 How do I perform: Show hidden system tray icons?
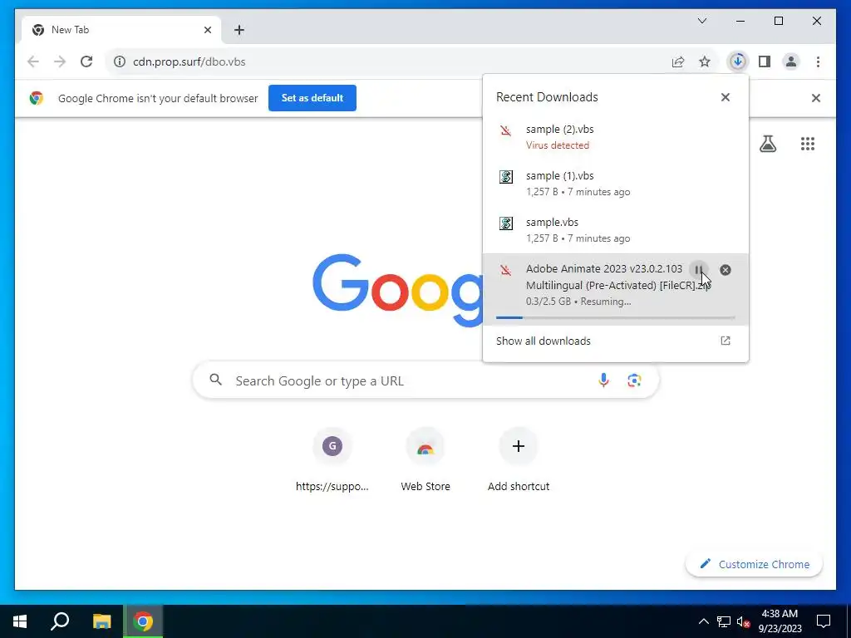tap(703, 621)
